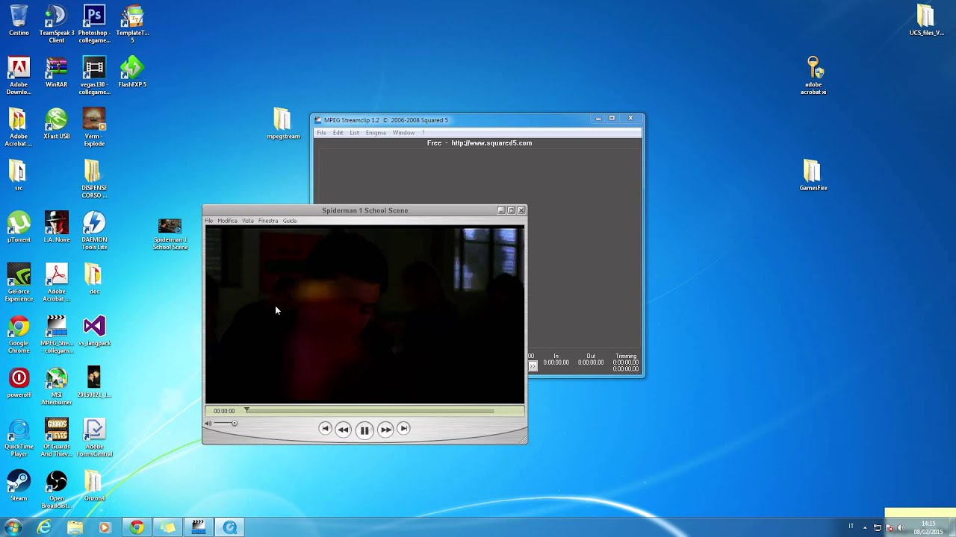The height and width of the screenshot is (537, 956).
Task: Click the QuickTime playhead marker
Action: (x=246, y=410)
